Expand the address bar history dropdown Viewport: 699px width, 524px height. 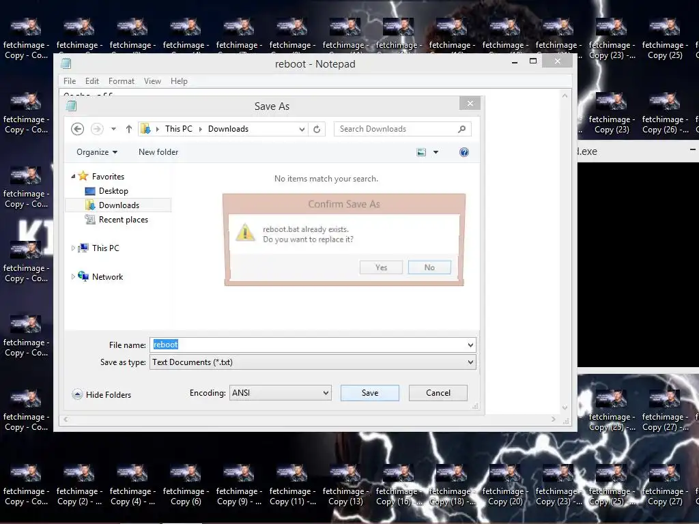[302, 129]
